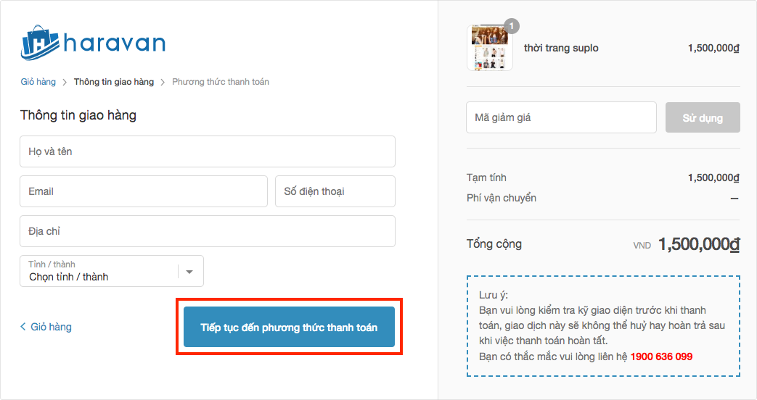Screen dimensions: 757x400
Task: Focus the Mã giảm giá field
Action: point(561,117)
